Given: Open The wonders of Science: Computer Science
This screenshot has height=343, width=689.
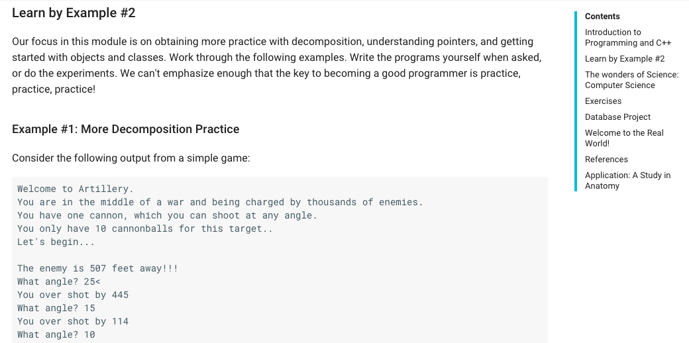Looking at the screenshot, I should pyautogui.click(x=631, y=80).
